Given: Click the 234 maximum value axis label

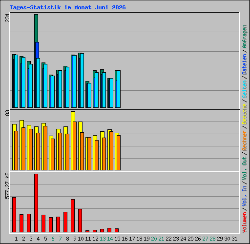Looking at the screenshot, I should [7, 18].
